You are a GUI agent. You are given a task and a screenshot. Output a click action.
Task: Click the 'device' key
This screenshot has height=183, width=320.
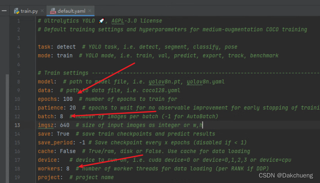tap(48, 160)
